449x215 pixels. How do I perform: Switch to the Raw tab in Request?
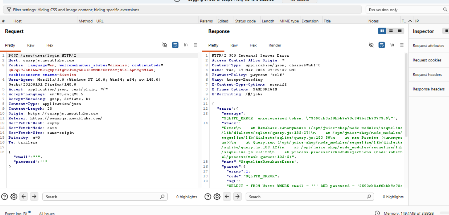click(x=31, y=45)
